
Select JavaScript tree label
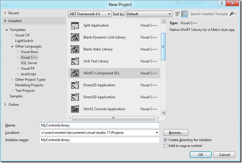28,74
